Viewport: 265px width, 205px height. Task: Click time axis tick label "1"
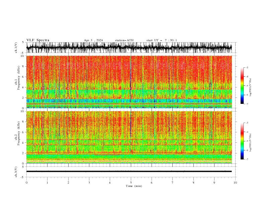[48, 183]
